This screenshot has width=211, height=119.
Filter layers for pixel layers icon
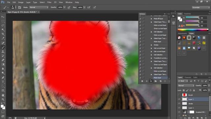pos(191,81)
